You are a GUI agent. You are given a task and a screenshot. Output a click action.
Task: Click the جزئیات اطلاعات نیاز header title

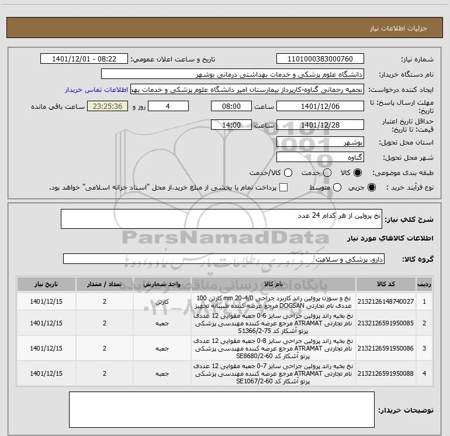click(x=399, y=28)
